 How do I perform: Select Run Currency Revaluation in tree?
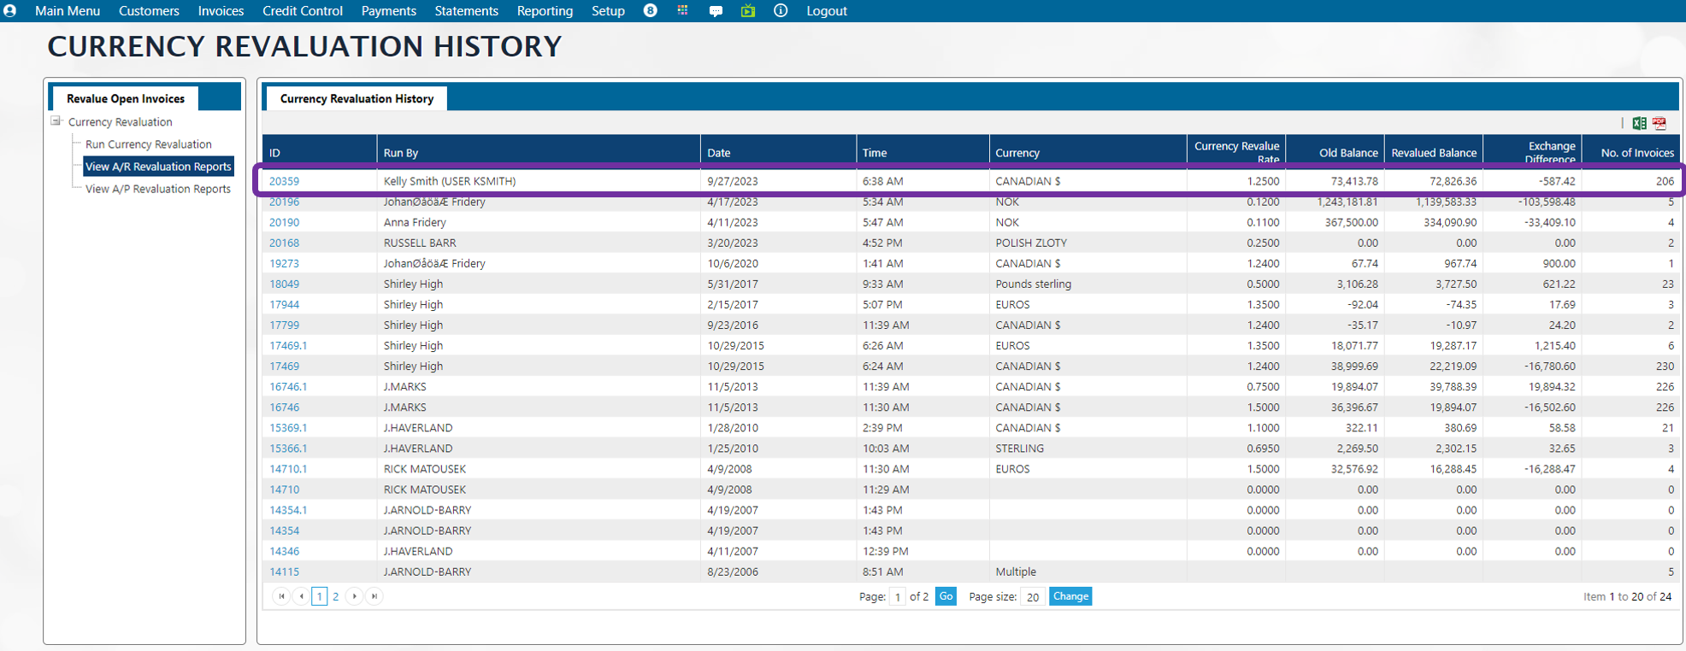[x=148, y=144]
